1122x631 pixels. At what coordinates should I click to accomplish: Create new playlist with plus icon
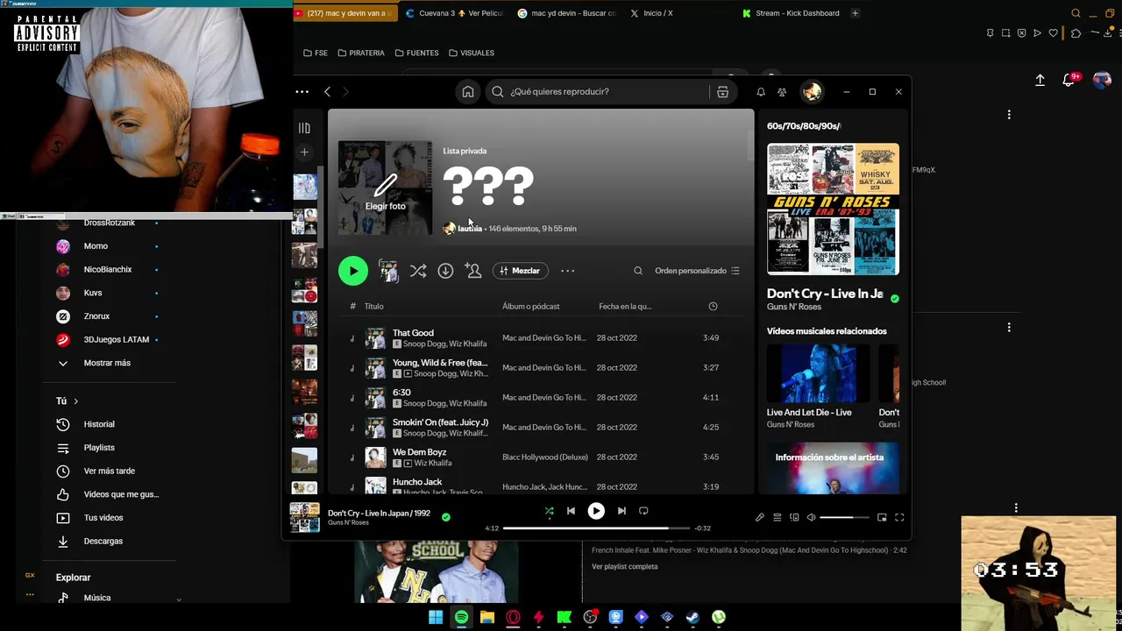click(x=304, y=152)
